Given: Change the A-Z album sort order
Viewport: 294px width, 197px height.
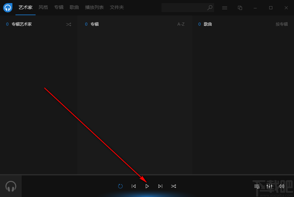Looking at the screenshot, I should point(181,24).
